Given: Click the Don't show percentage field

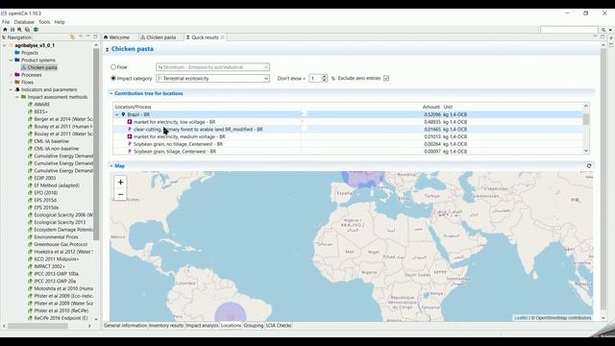Looking at the screenshot, I should [x=315, y=78].
